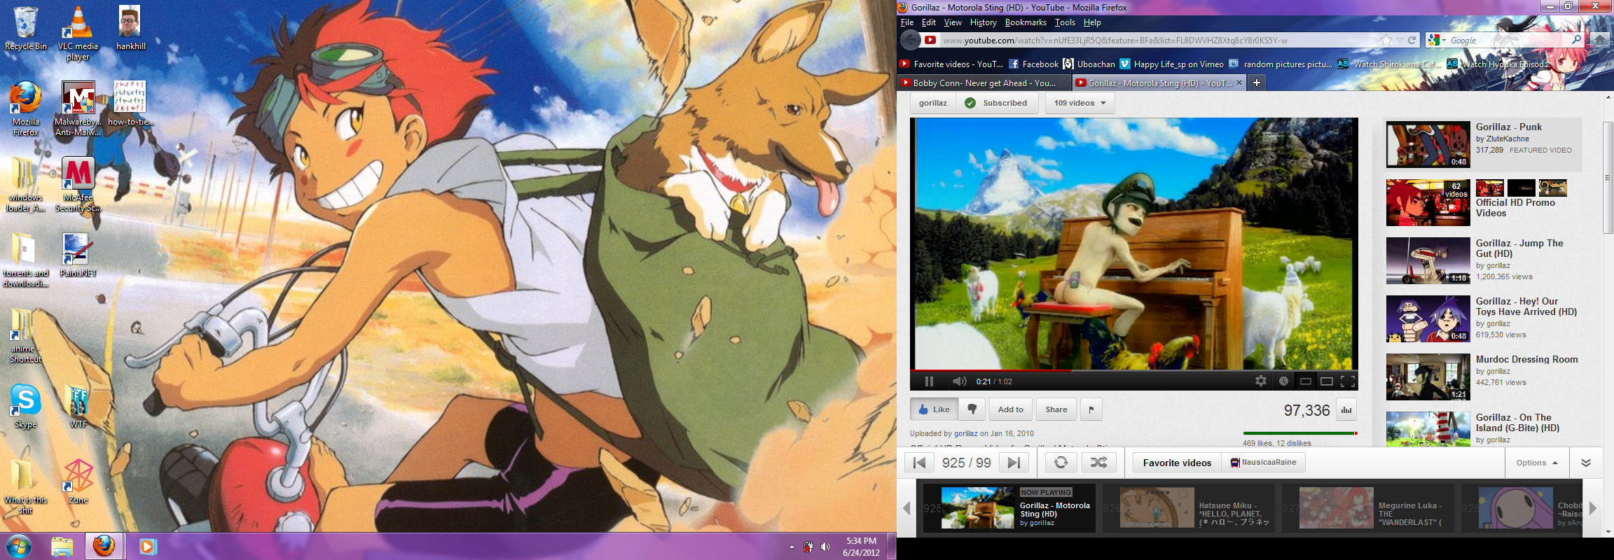
Task: Open Add to menu
Action: [1010, 409]
